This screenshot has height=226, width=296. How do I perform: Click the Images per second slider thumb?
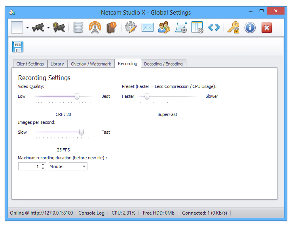coord(81,132)
